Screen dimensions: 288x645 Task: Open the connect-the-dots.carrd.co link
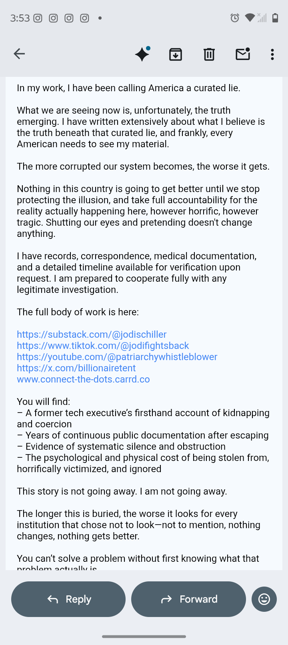pyautogui.click(x=83, y=379)
